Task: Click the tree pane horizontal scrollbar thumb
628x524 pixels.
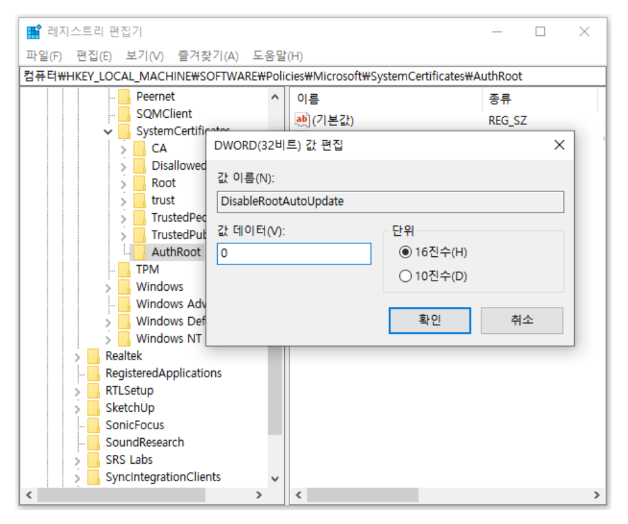Action: tap(122, 495)
